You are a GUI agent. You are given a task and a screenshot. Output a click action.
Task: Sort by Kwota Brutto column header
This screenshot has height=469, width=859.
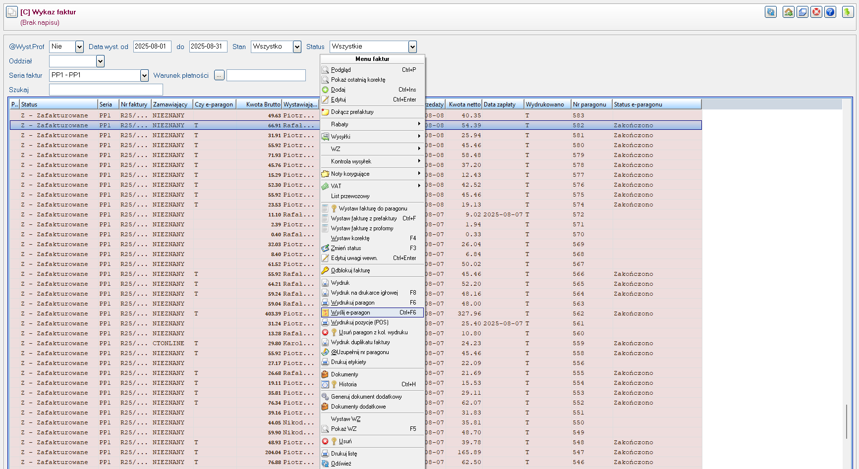click(258, 104)
